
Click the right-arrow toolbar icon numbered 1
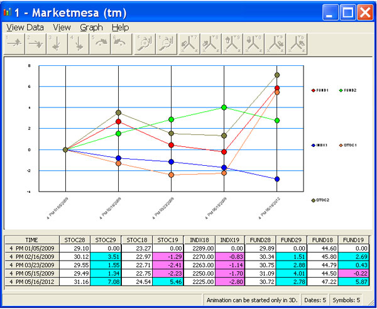pyautogui.click(x=14, y=45)
